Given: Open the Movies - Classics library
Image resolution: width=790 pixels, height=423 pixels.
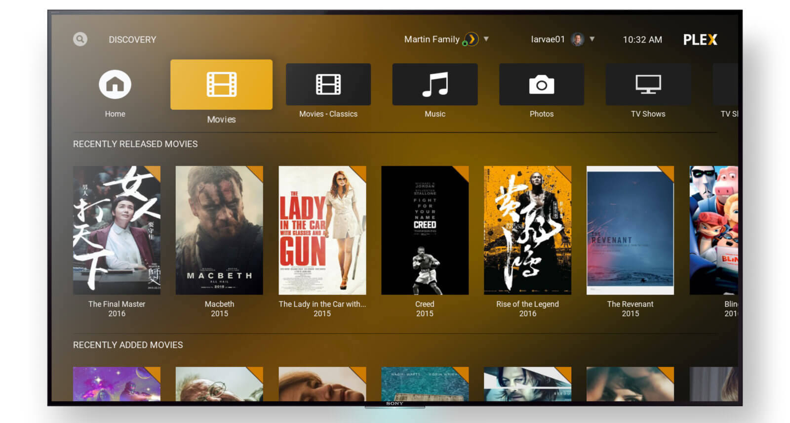Looking at the screenshot, I should point(328,85).
